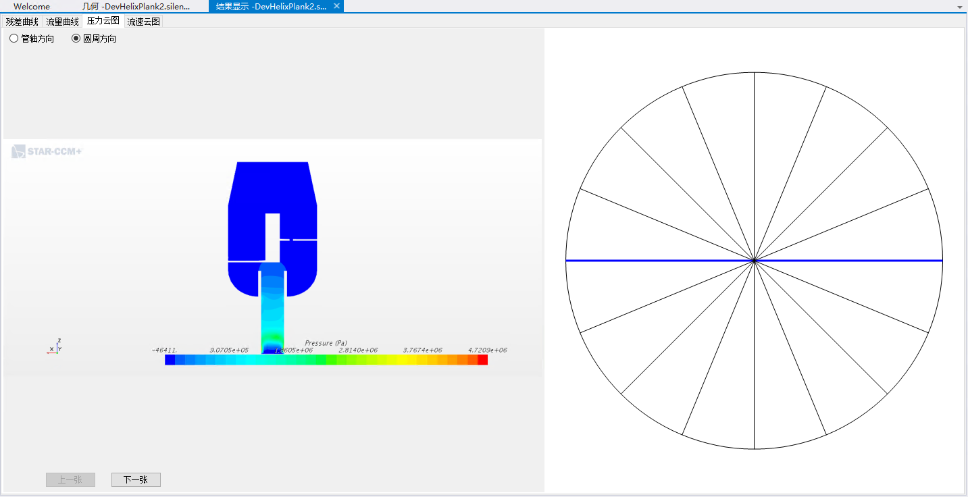Image resolution: width=968 pixels, height=497 pixels.
Task: Expand the document list dropdown arrow
Action: 960,7
